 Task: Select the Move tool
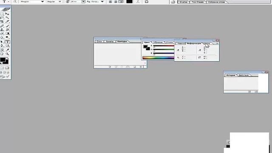7,14
